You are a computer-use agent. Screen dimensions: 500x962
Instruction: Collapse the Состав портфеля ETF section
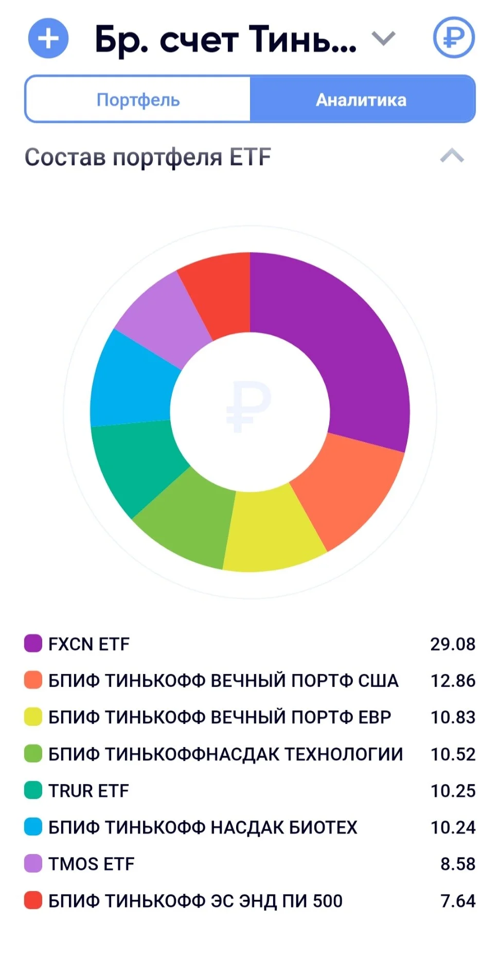tap(452, 156)
